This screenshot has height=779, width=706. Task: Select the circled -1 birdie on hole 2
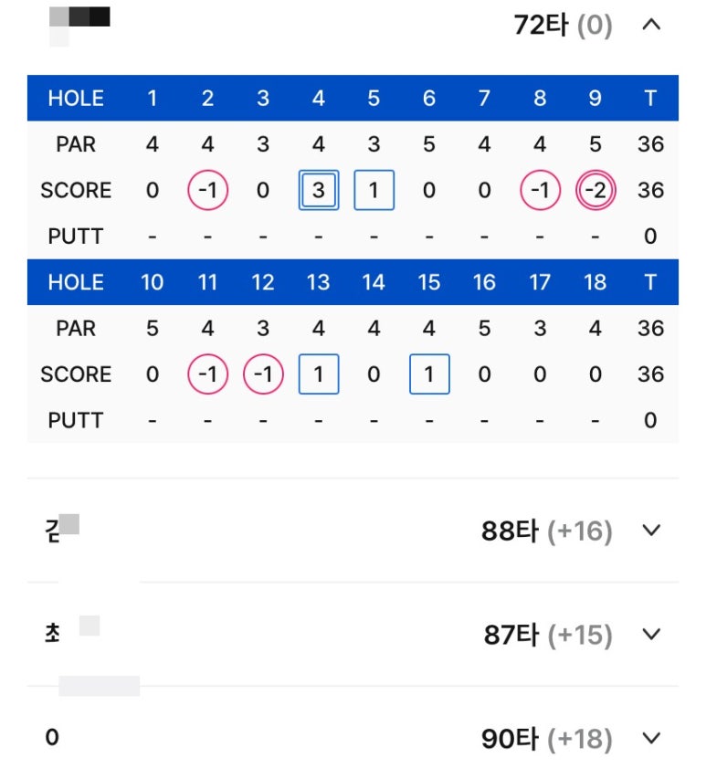207,190
